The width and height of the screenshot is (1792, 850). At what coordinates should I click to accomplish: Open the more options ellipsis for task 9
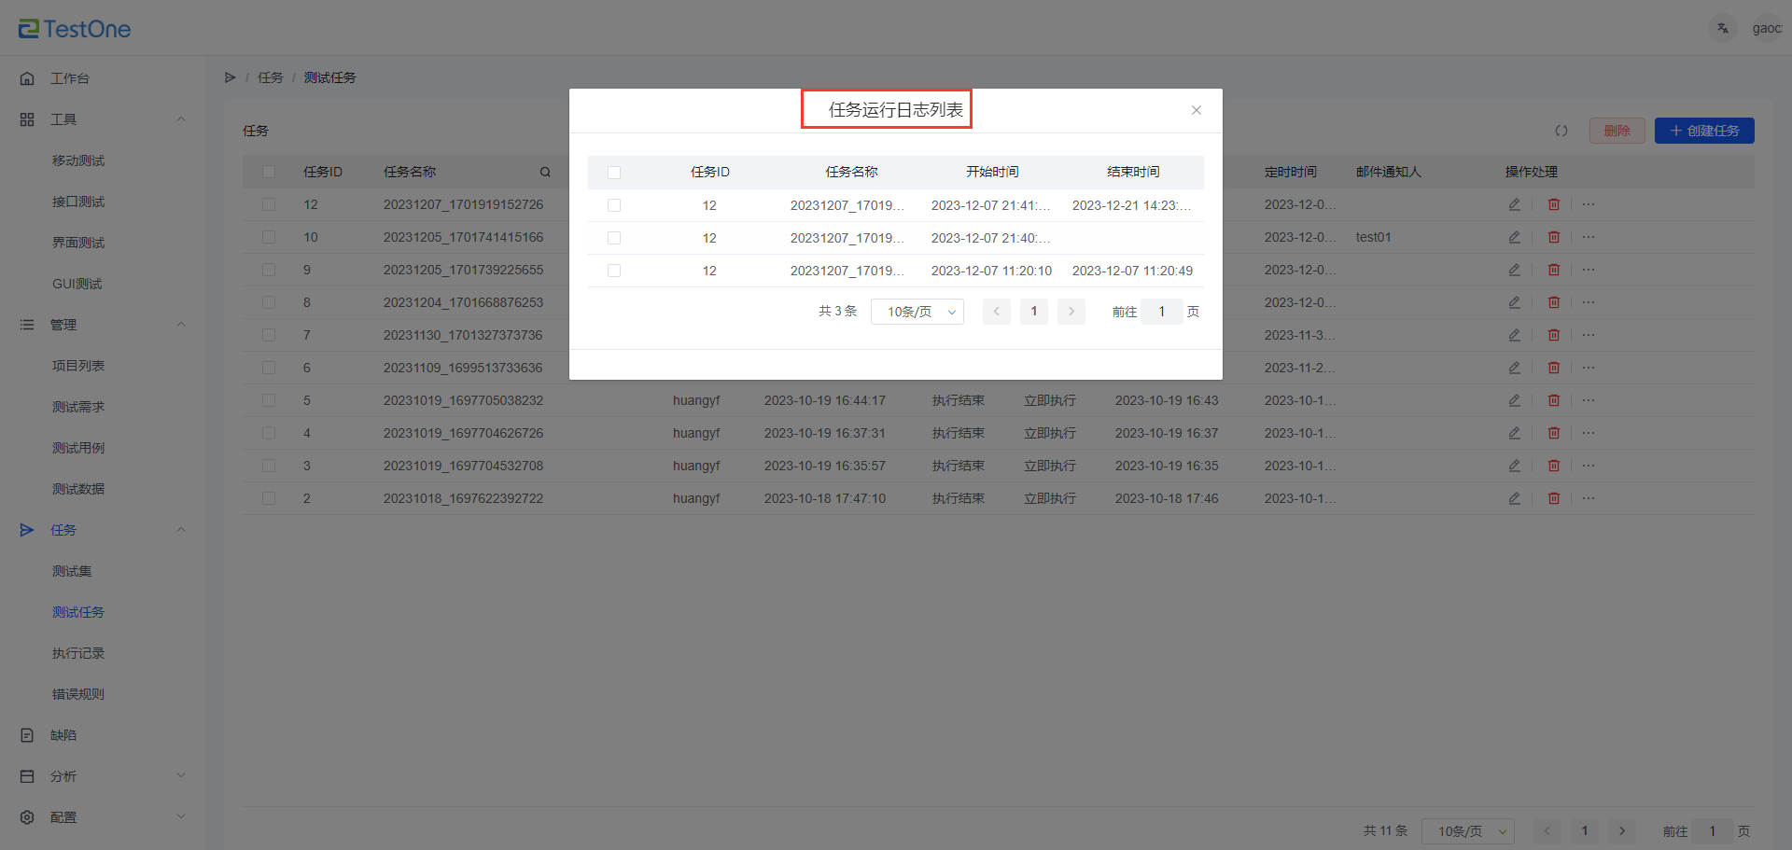(1589, 270)
